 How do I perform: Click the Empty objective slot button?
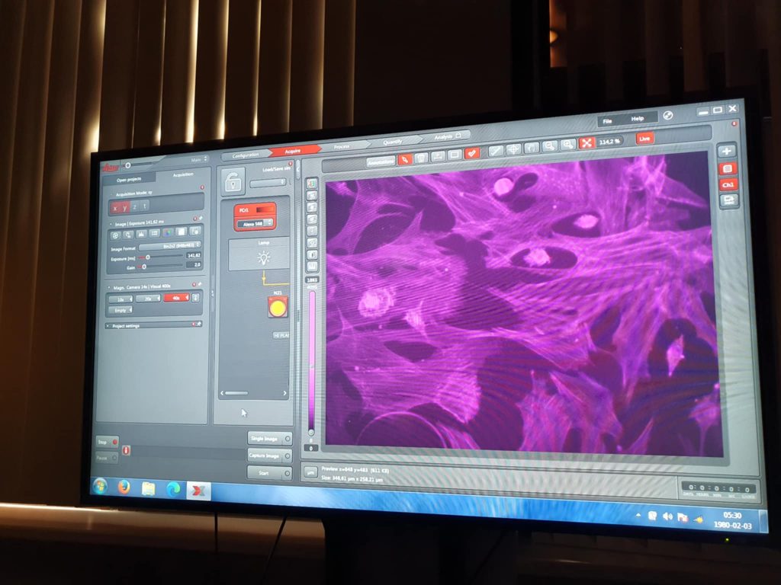[120, 311]
